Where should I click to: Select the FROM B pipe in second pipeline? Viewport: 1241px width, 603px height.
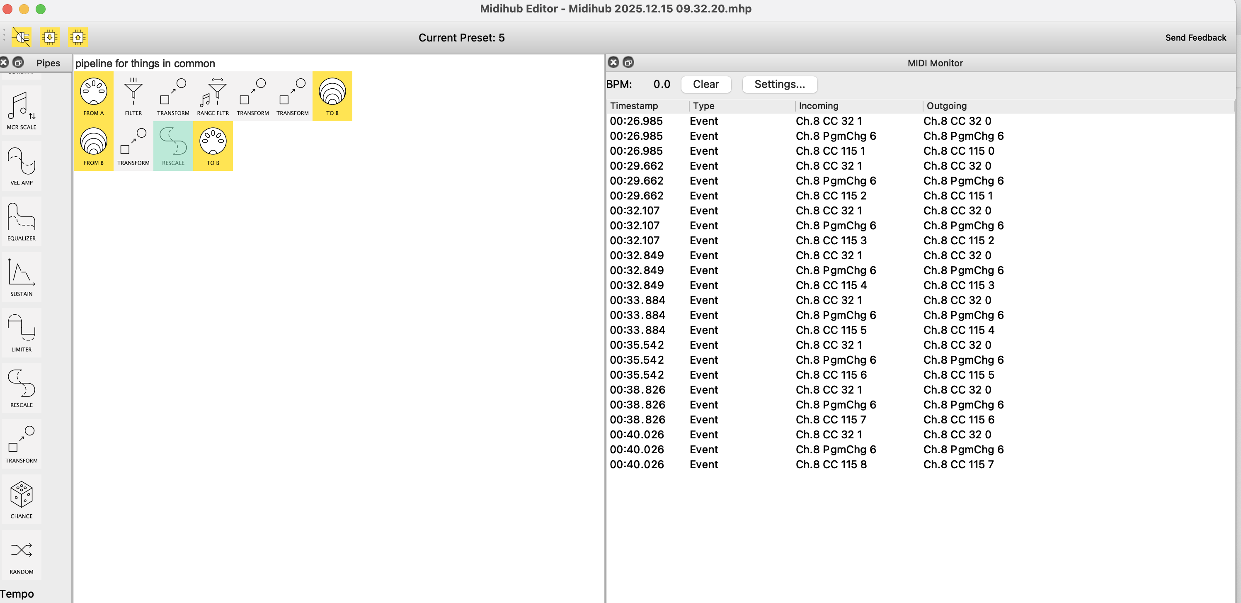pyautogui.click(x=93, y=146)
